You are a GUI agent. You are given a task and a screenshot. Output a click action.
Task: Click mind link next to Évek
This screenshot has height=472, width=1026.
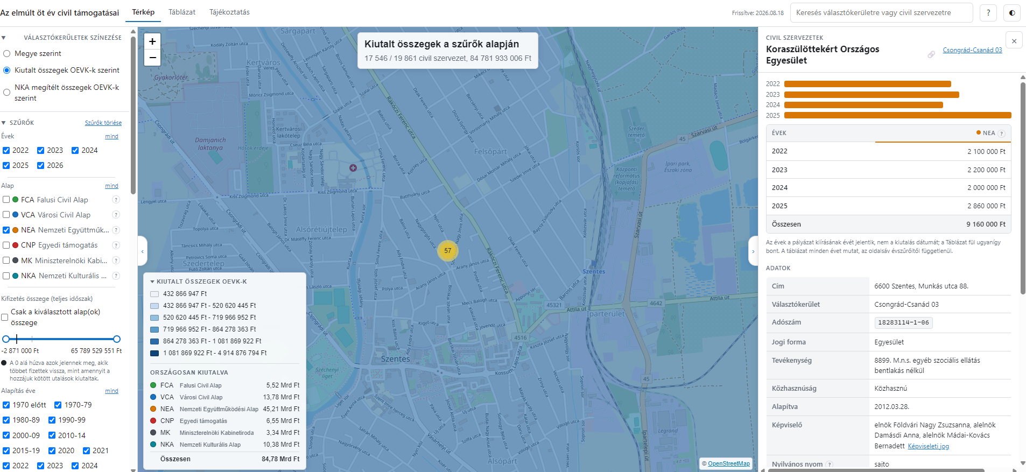click(111, 136)
